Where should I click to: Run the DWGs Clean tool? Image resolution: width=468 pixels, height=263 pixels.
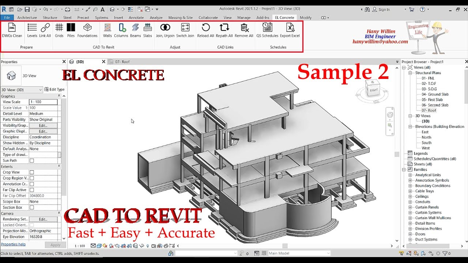tap(12, 30)
